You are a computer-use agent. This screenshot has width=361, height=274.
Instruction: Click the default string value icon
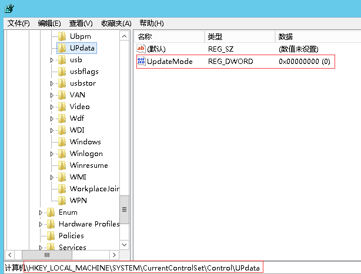(x=141, y=49)
